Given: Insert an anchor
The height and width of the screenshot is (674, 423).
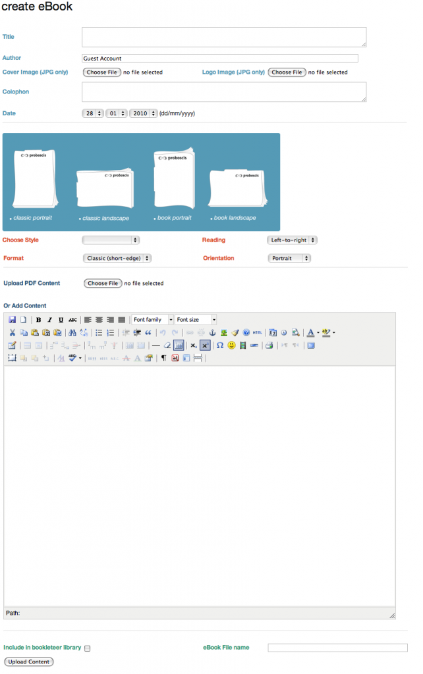Looking at the screenshot, I should click(212, 332).
